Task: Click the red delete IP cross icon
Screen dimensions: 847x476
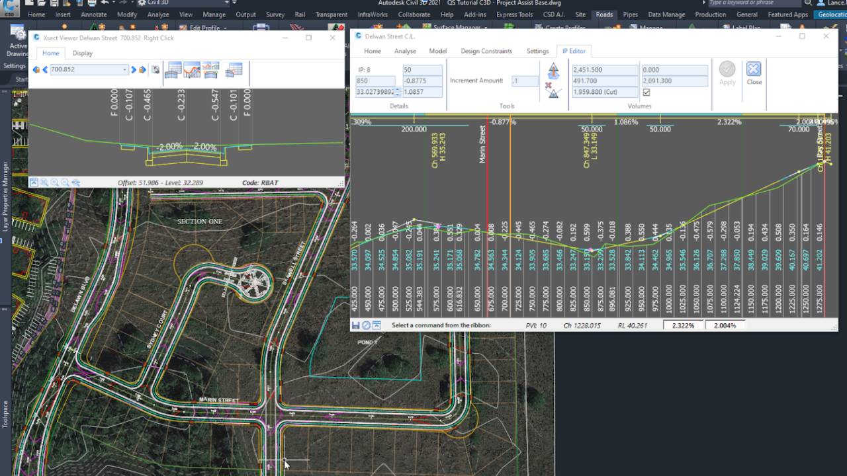Action: click(548, 85)
